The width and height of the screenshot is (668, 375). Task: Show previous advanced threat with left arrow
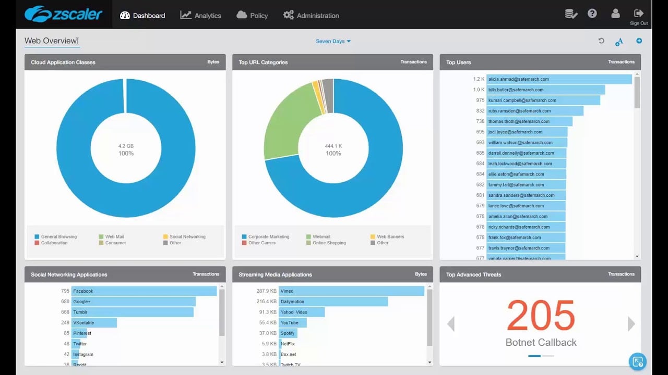tap(451, 324)
